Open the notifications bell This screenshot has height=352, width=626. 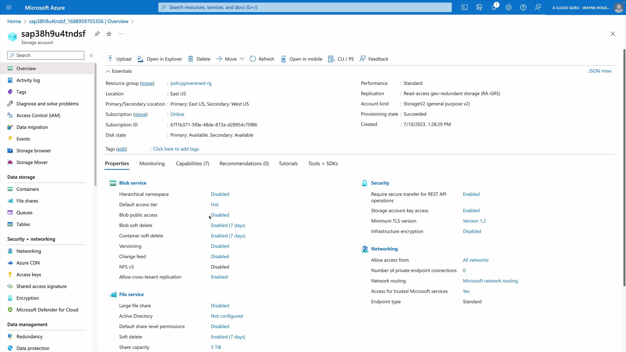click(x=494, y=7)
